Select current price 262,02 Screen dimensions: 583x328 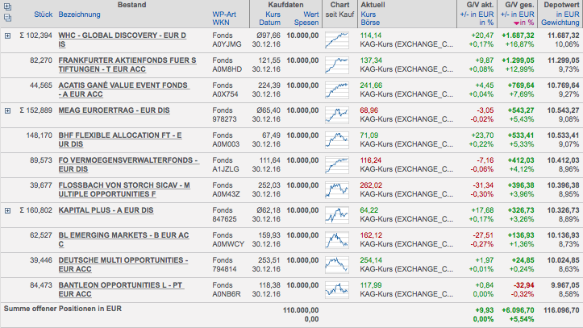point(371,185)
